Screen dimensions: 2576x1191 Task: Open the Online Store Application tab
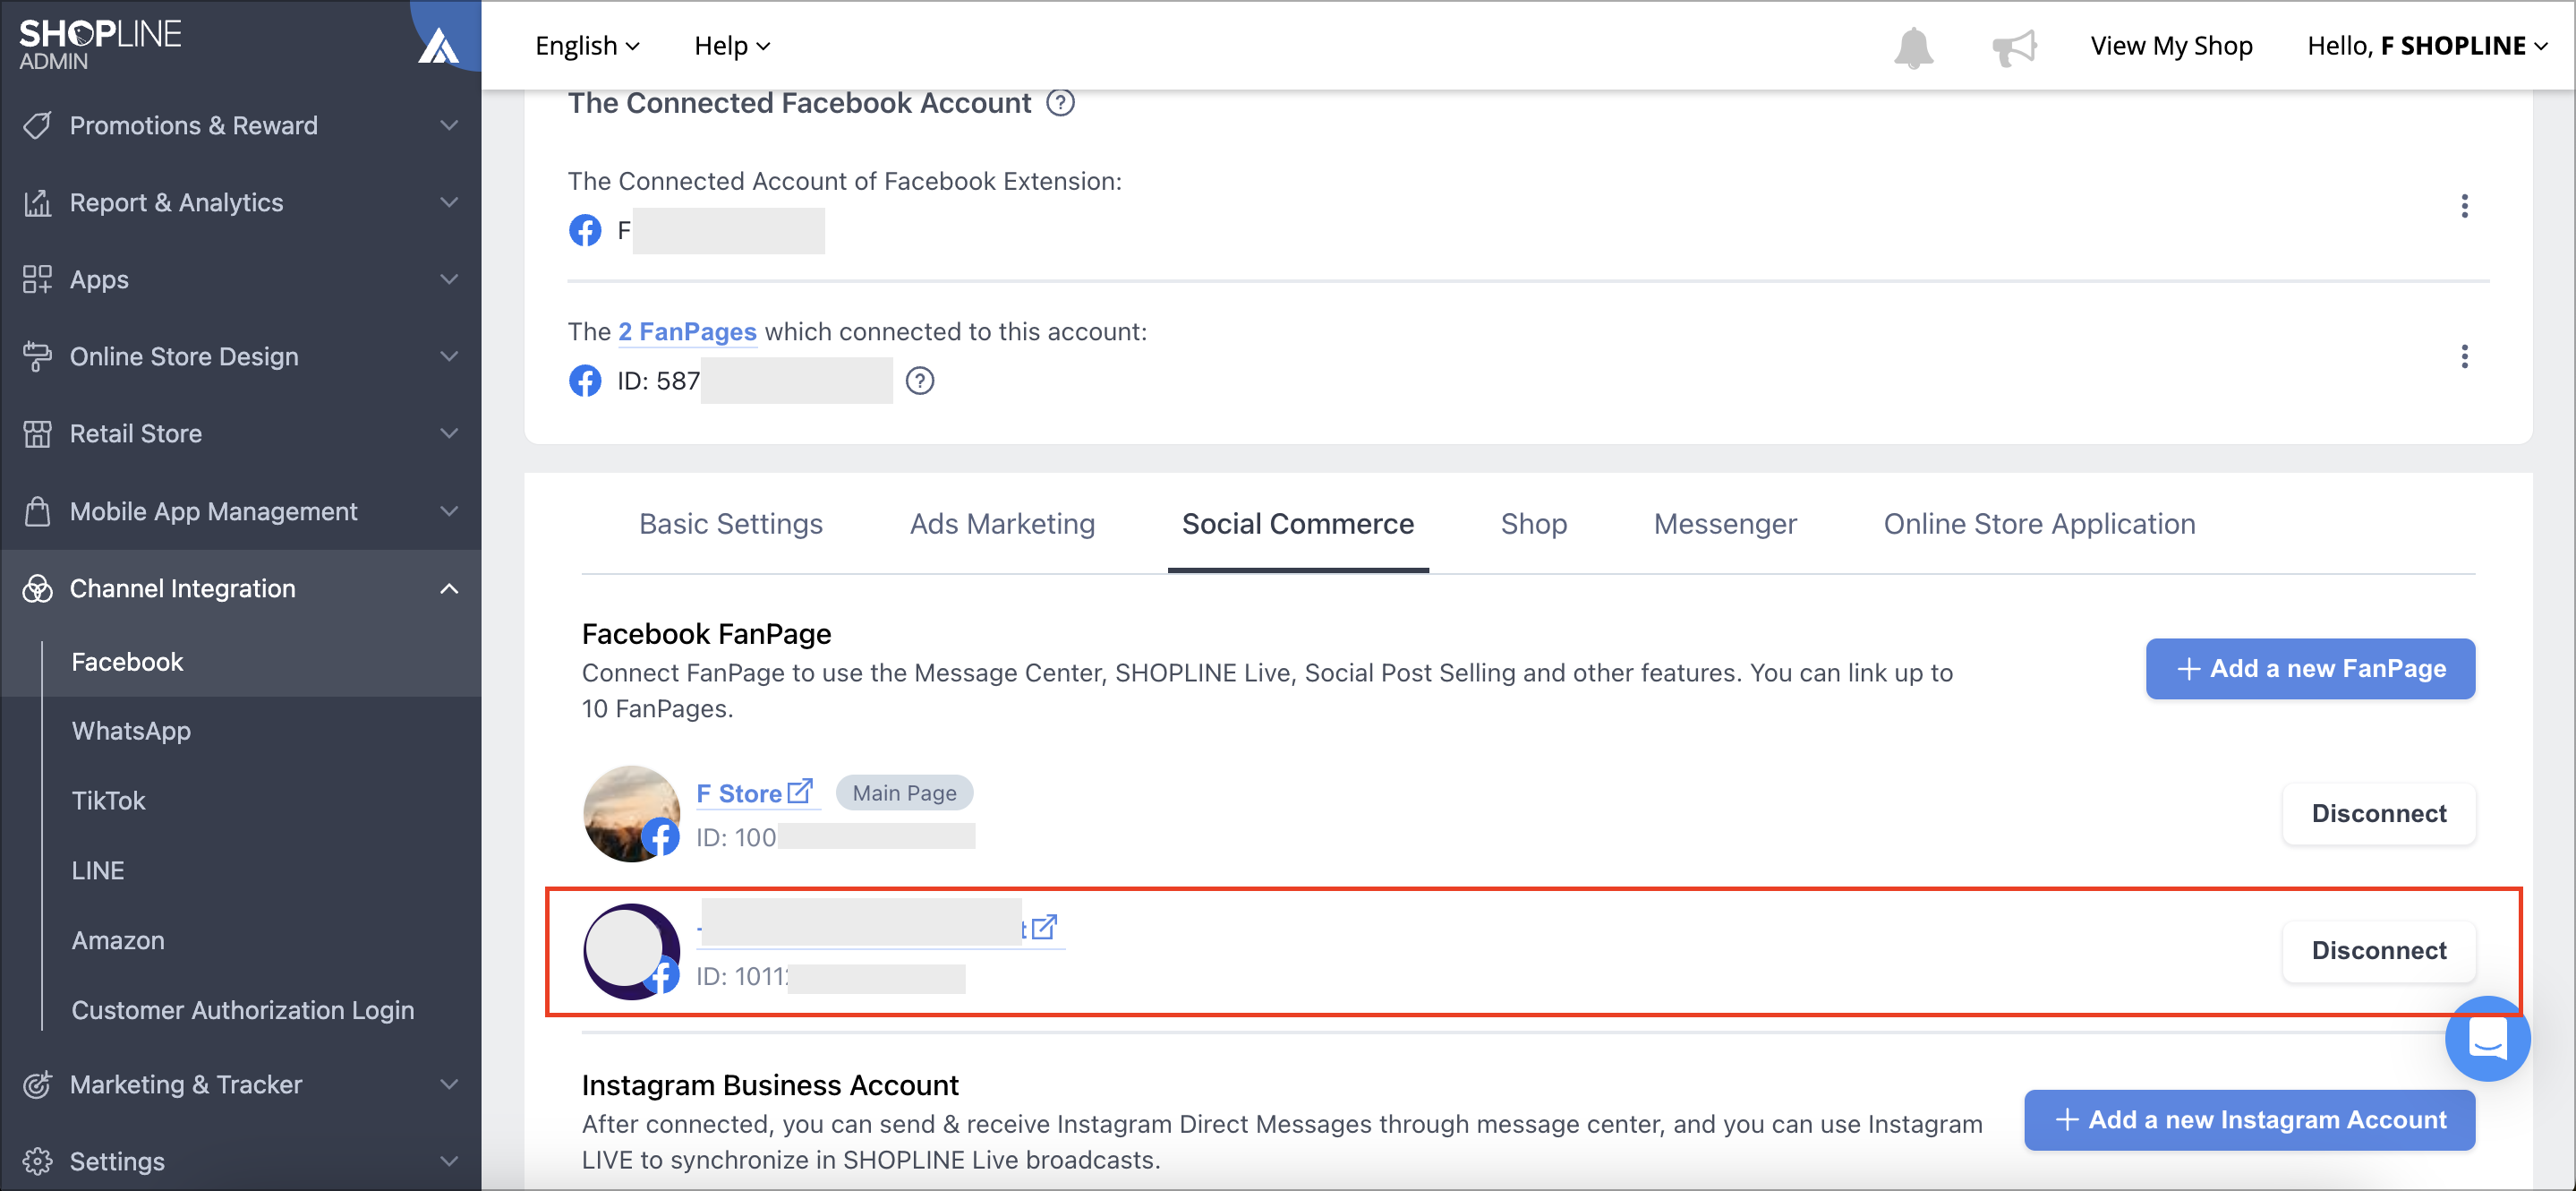2039,525
